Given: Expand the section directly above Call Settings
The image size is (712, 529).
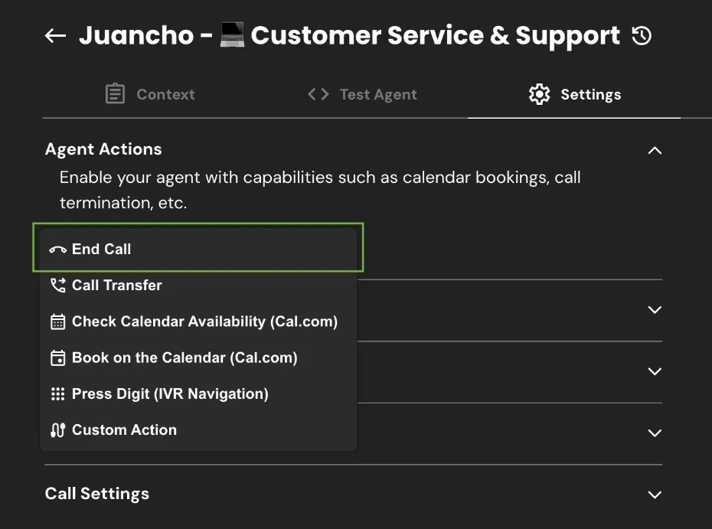Looking at the screenshot, I should (x=655, y=433).
